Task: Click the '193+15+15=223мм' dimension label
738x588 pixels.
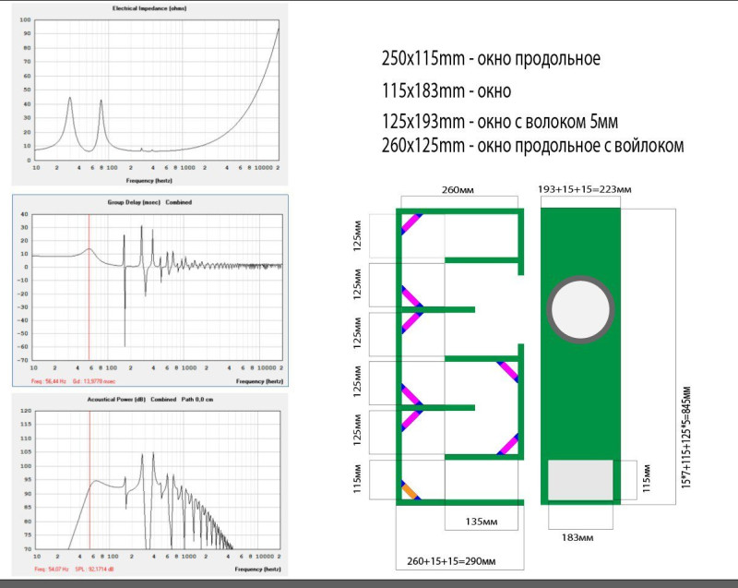Action: point(585,189)
